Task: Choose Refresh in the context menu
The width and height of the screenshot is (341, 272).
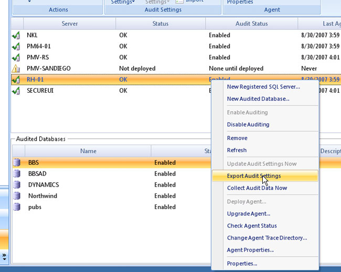Action: (237, 150)
